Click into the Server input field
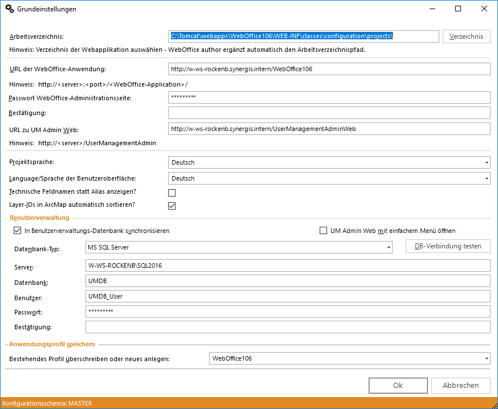498x409 pixels. 285,265
